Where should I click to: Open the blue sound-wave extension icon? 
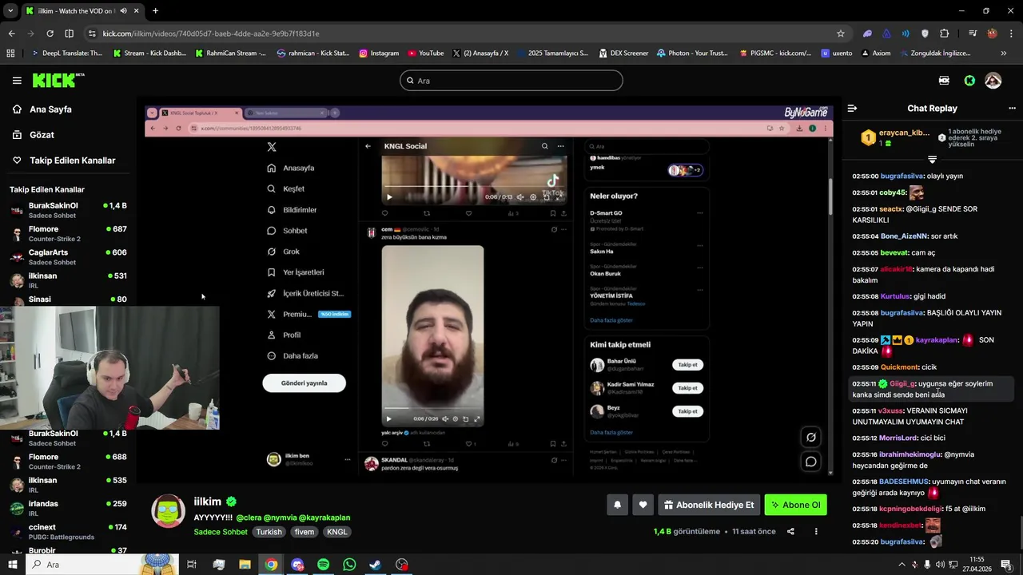[x=906, y=34]
